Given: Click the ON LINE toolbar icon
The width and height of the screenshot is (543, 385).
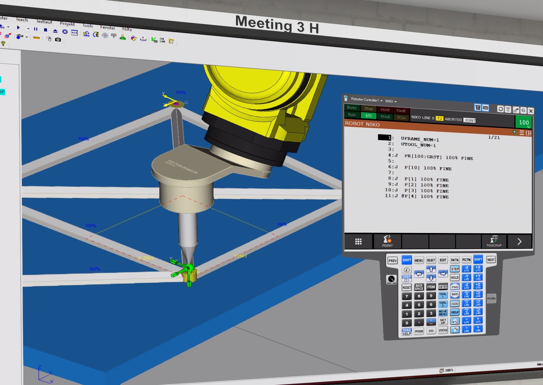Looking at the screenshot, I should coord(162,40).
